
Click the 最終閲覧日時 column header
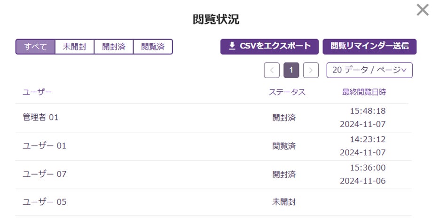(364, 92)
